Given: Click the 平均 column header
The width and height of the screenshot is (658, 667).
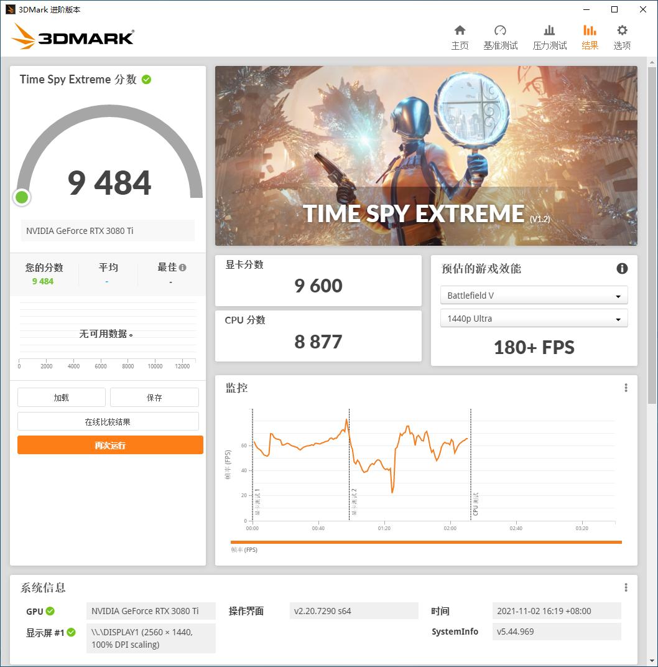Looking at the screenshot, I should point(108,267).
